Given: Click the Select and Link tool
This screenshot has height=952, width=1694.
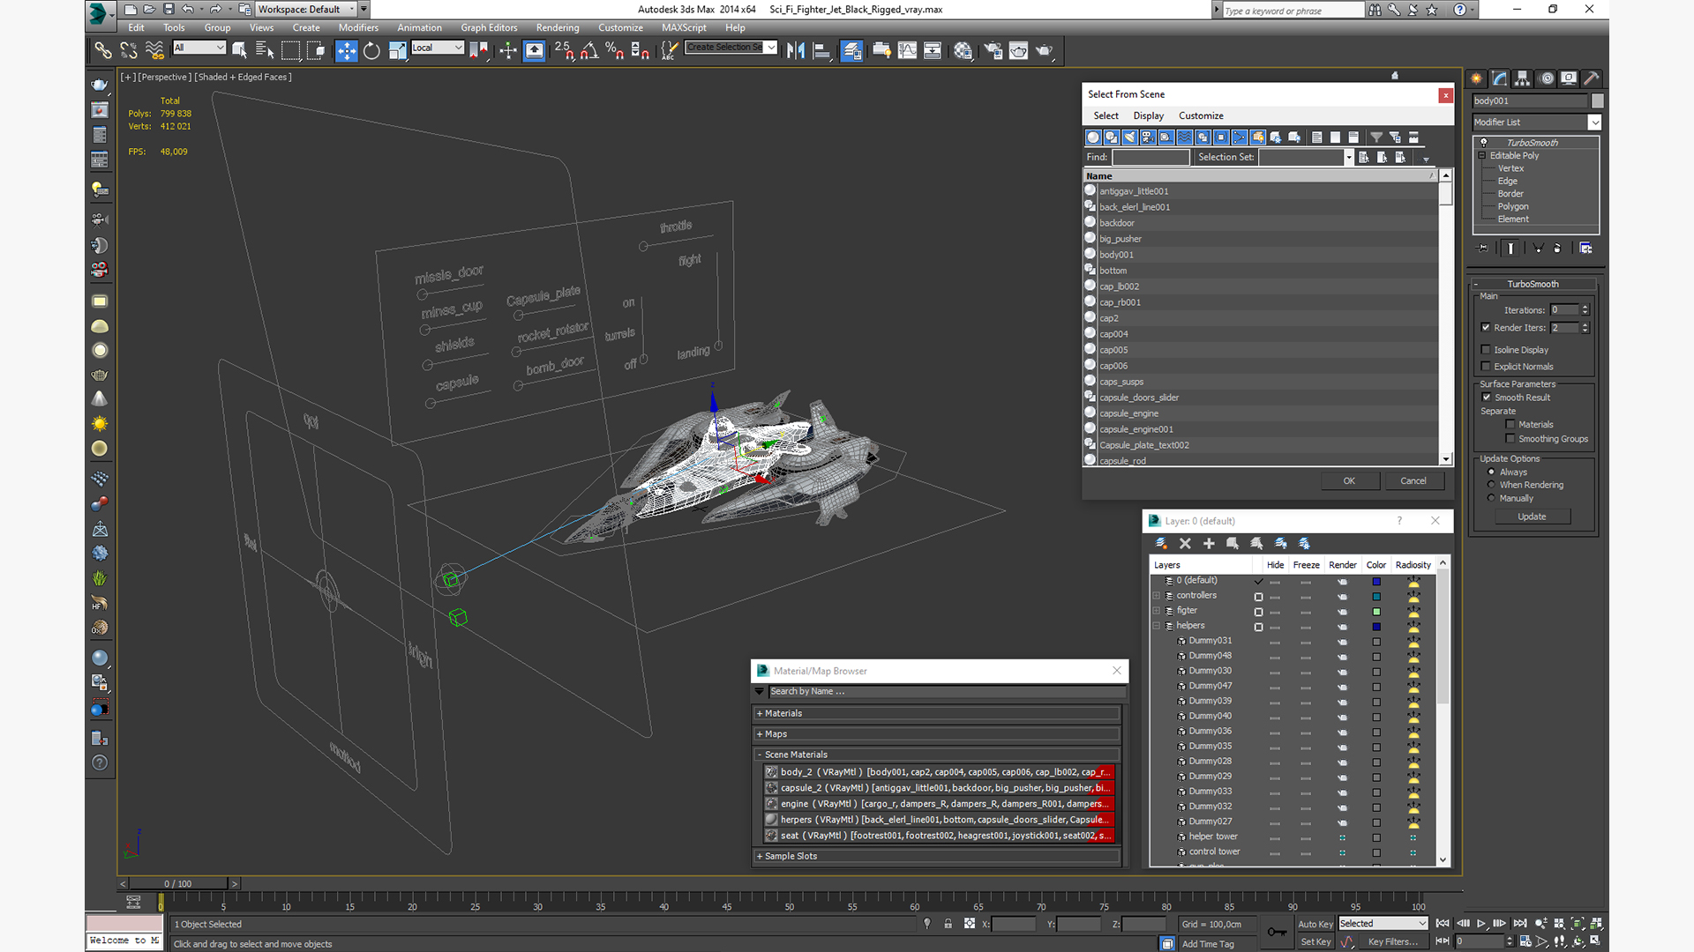Looking at the screenshot, I should click(x=103, y=50).
